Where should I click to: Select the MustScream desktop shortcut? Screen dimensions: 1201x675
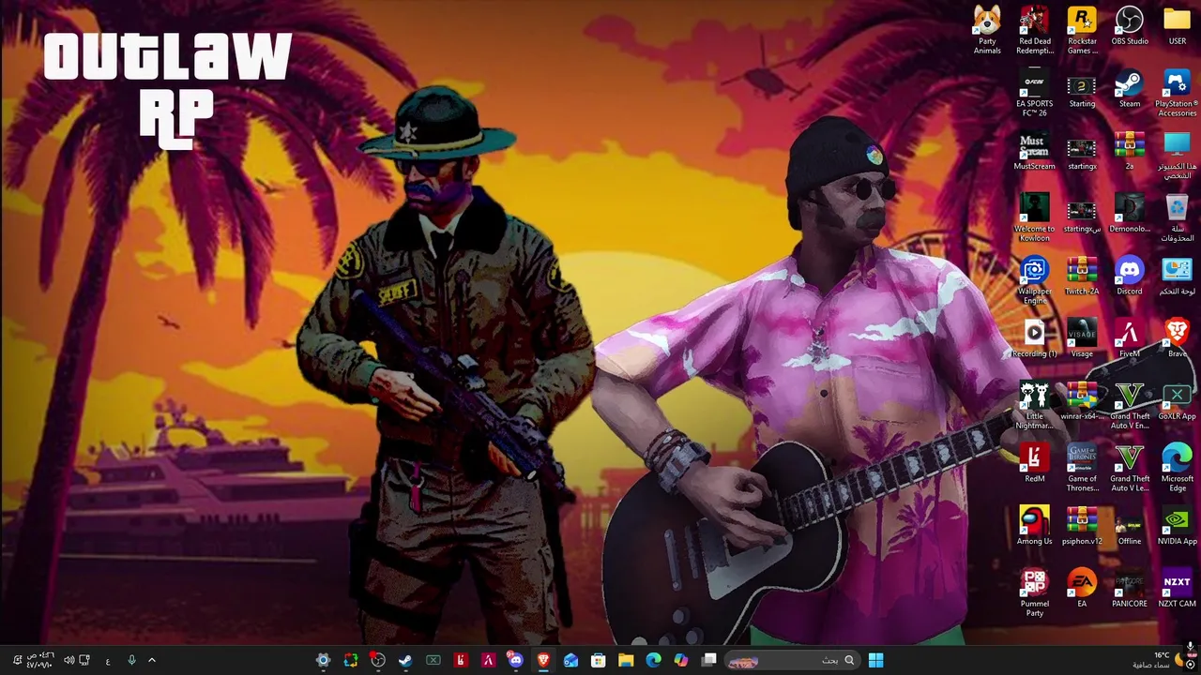(x=1035, y=151)
